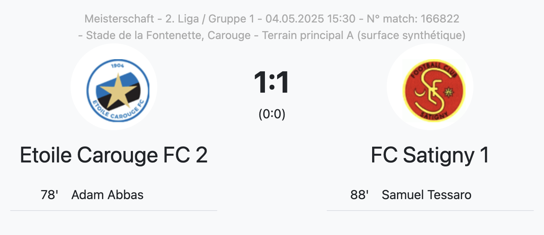Click the 1:1 final score

pyautogui.click(x=272, y=83)
